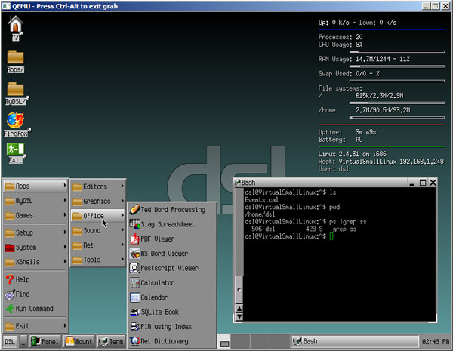This screenshot has height=351, width=453.
Task: Expand the System submenu
Action: pyautogui.click(x=35, y=248)
